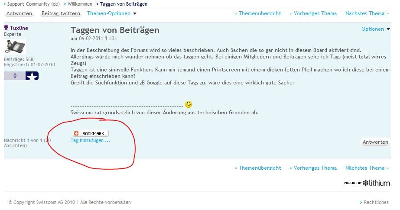Open TuxOne user profile link
The height and width of the screenshot is (210, 400).
tap(19, 28)
